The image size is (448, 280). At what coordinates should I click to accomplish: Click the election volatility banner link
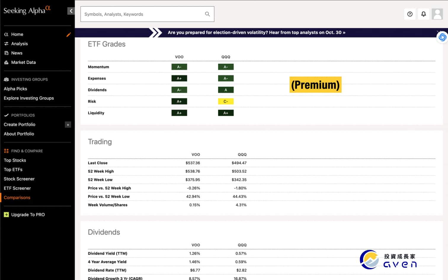[x=257, y=33]
